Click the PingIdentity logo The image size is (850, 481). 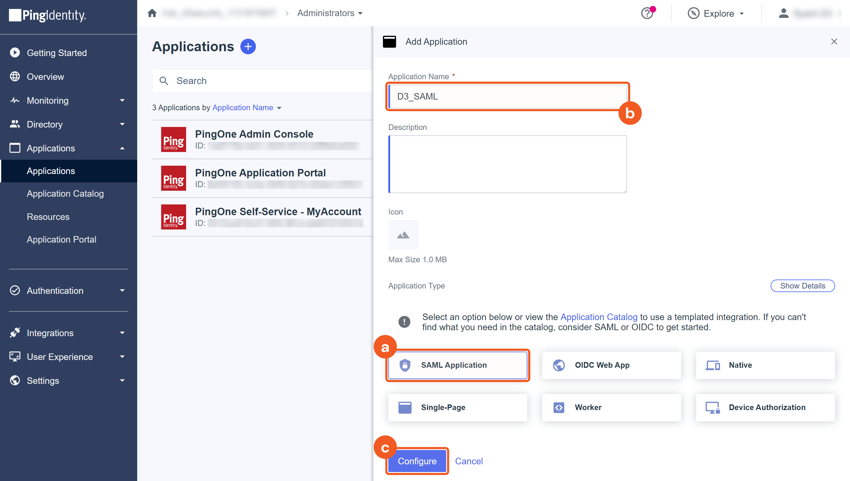[48, 15]
